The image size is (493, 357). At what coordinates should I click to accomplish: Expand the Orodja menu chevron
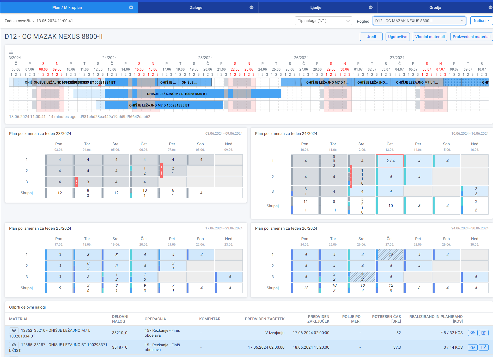click(x=490, y=8)
